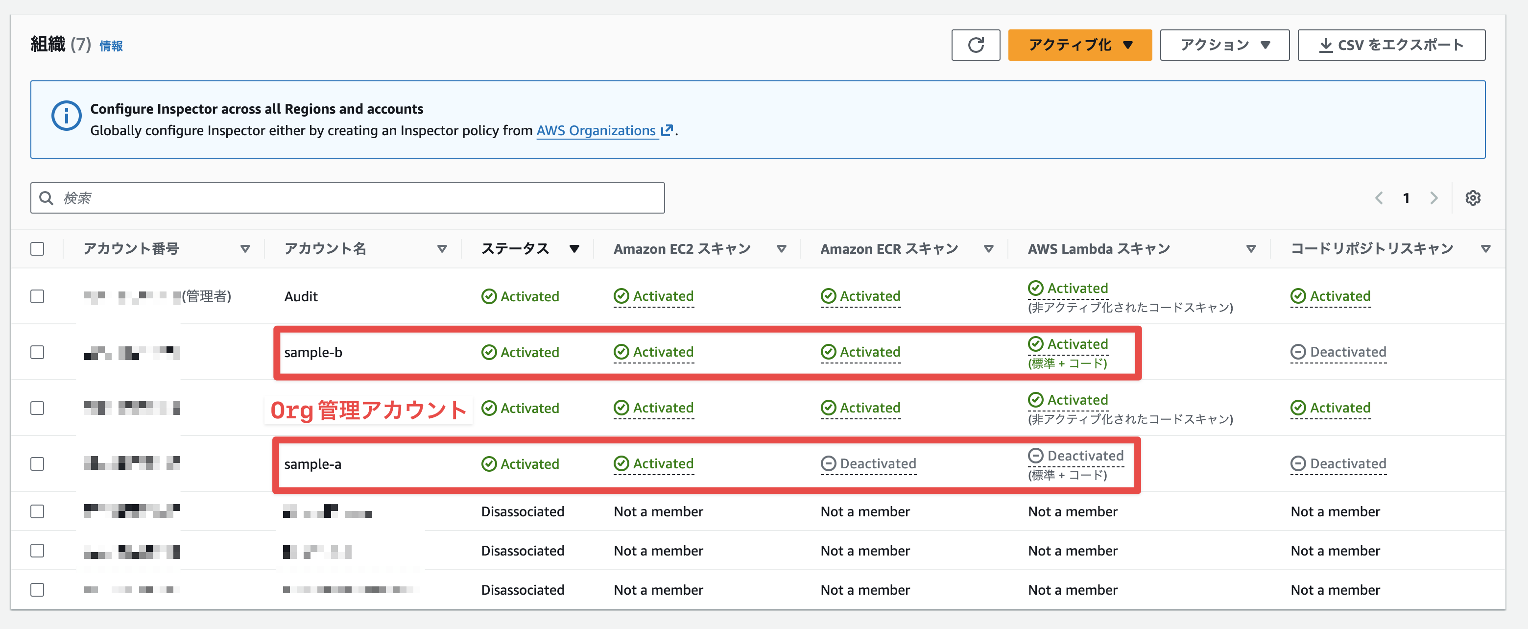Toggle the select-all header checkbox
Image resolution: width=1528 pixels, height=629 pixels.
tap(37, 249)
